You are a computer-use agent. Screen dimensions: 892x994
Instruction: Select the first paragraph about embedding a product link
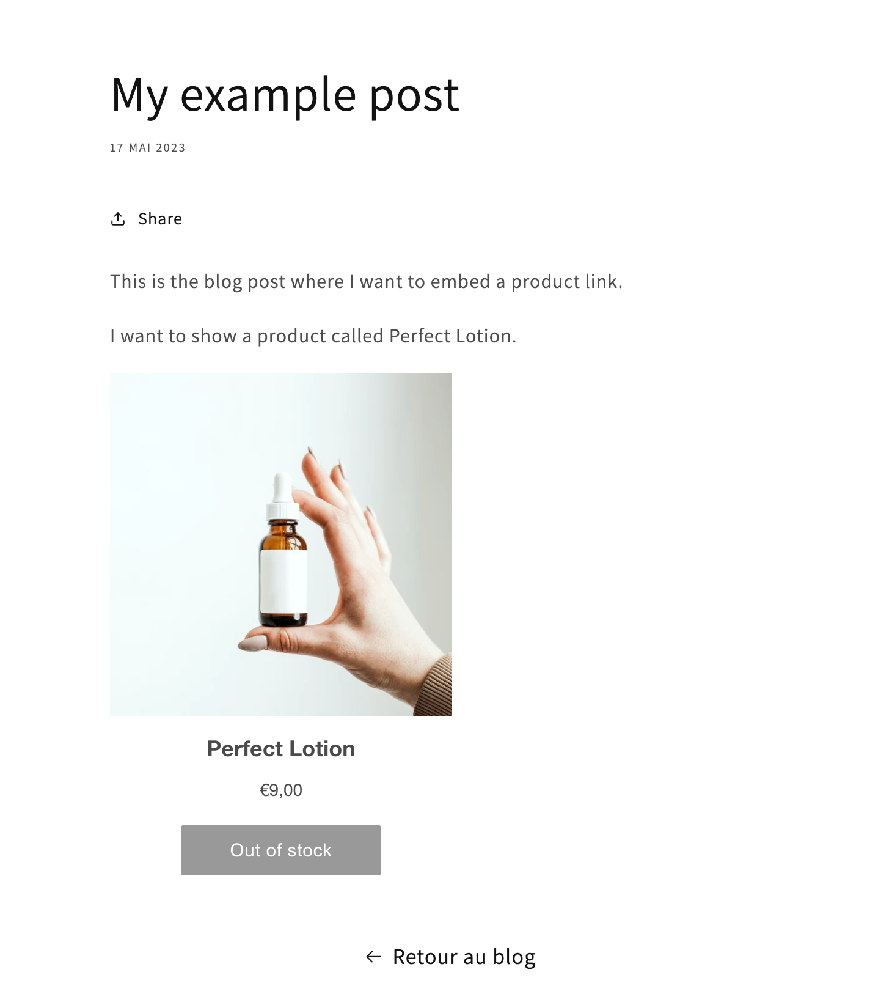(365, 281)
